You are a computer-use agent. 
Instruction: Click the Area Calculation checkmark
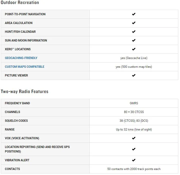tap(133, 23)
